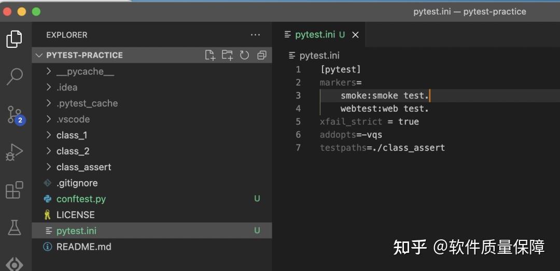The height and width of the screenshot is (271, 560).
Task: Open conftest.py from the file tree
Action: (x=81, y=199)
